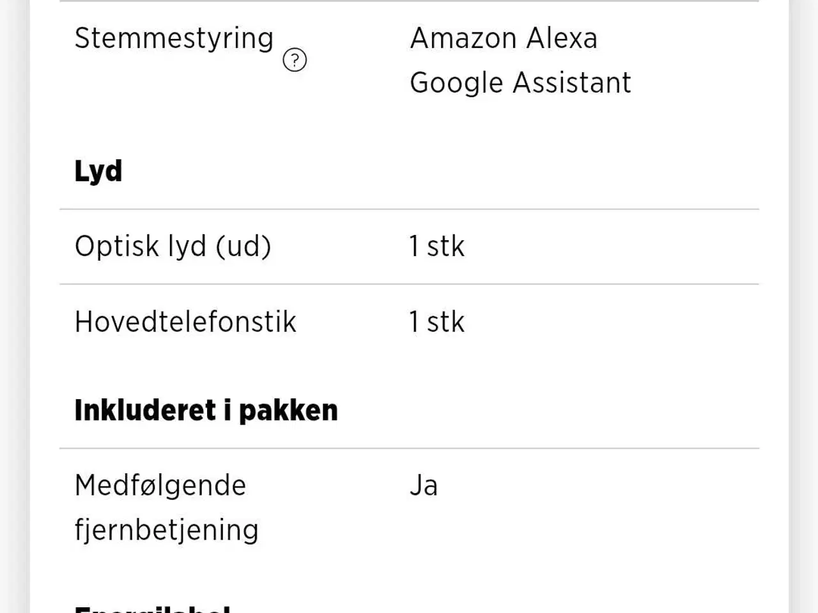818x613 pixels.
Task: Select the Medfølgende fjernbetjening row
Action: 166,508
